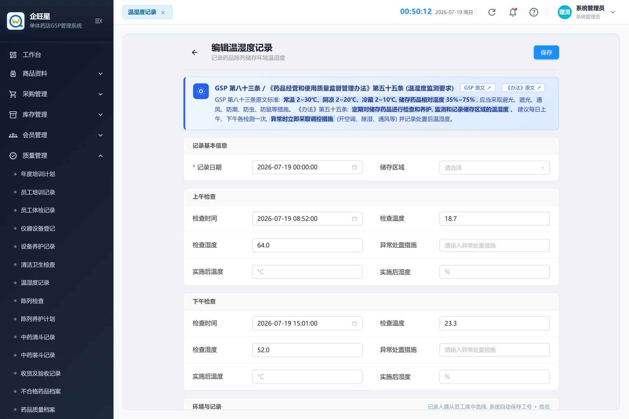Image resolution: width=629 pixels, height=419 pixels.
Task: Click 库存管理 box icon
Action: point(13,115)
